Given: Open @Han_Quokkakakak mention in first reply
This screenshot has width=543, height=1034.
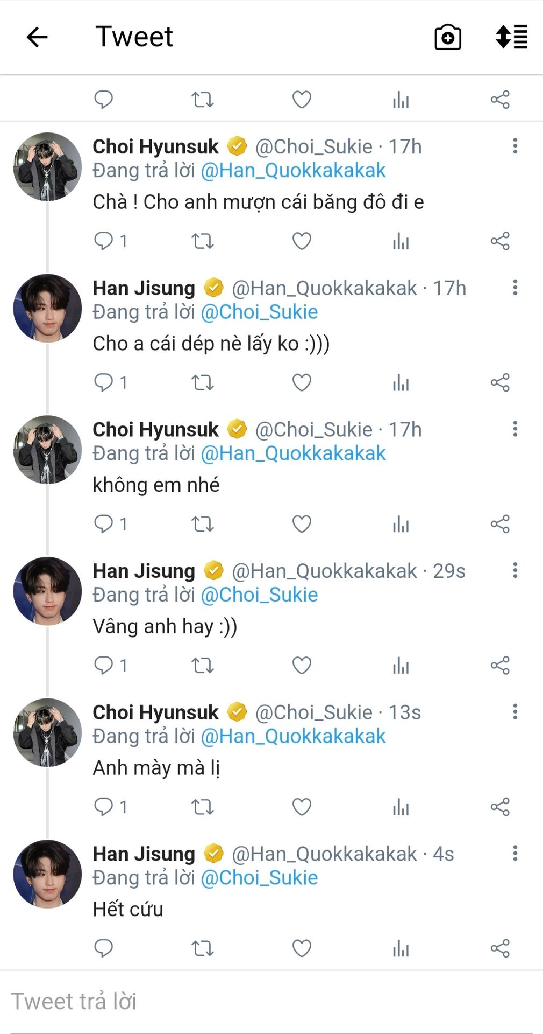Looking at the screenshot, I should [x=293, y=171].
